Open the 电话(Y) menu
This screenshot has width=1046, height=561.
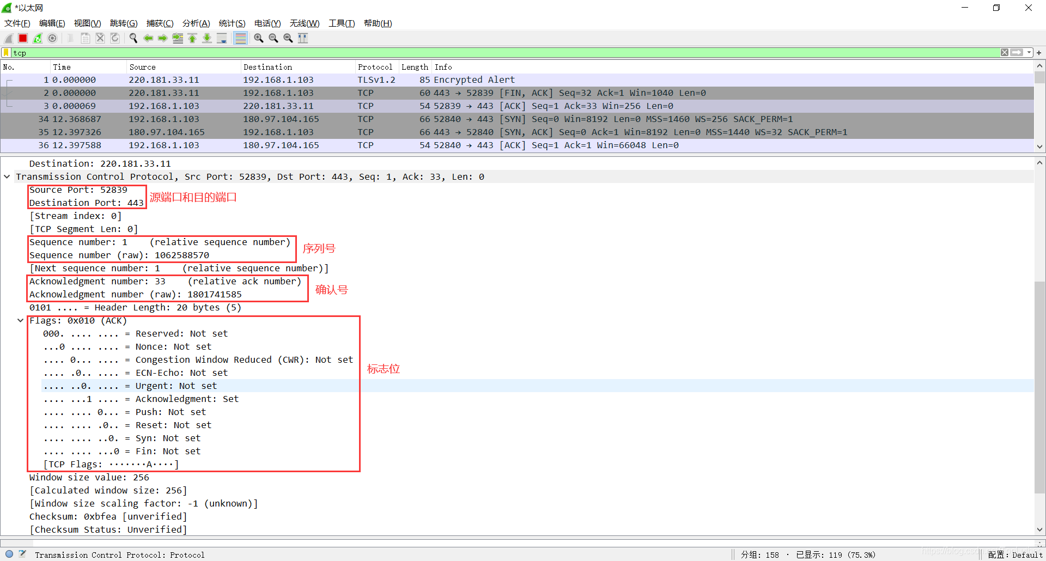pos(267,23)
